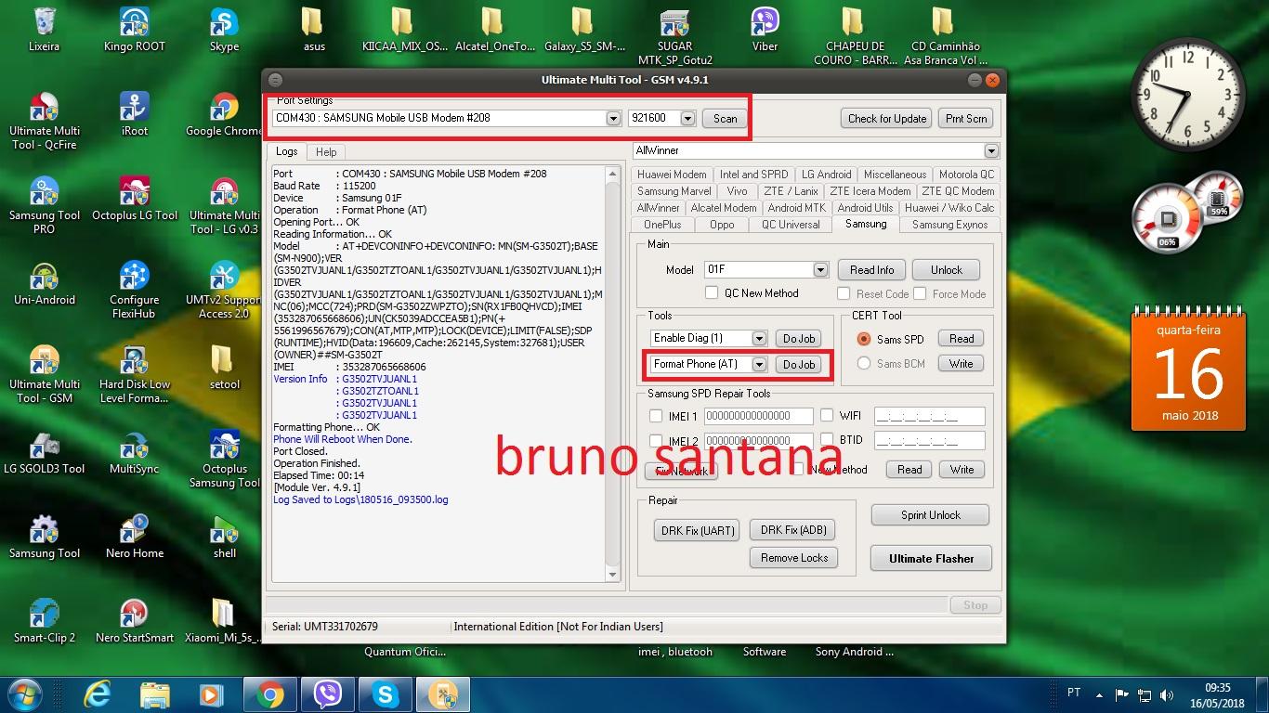Open Configure FlexiHub shortcut
The image size is (1269, 713).
click(135, 290)
